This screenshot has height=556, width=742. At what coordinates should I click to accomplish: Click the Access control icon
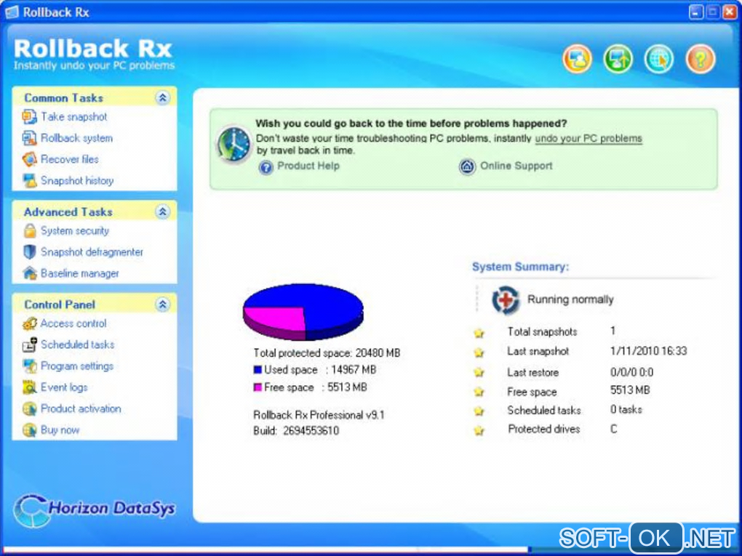[29, 323]
